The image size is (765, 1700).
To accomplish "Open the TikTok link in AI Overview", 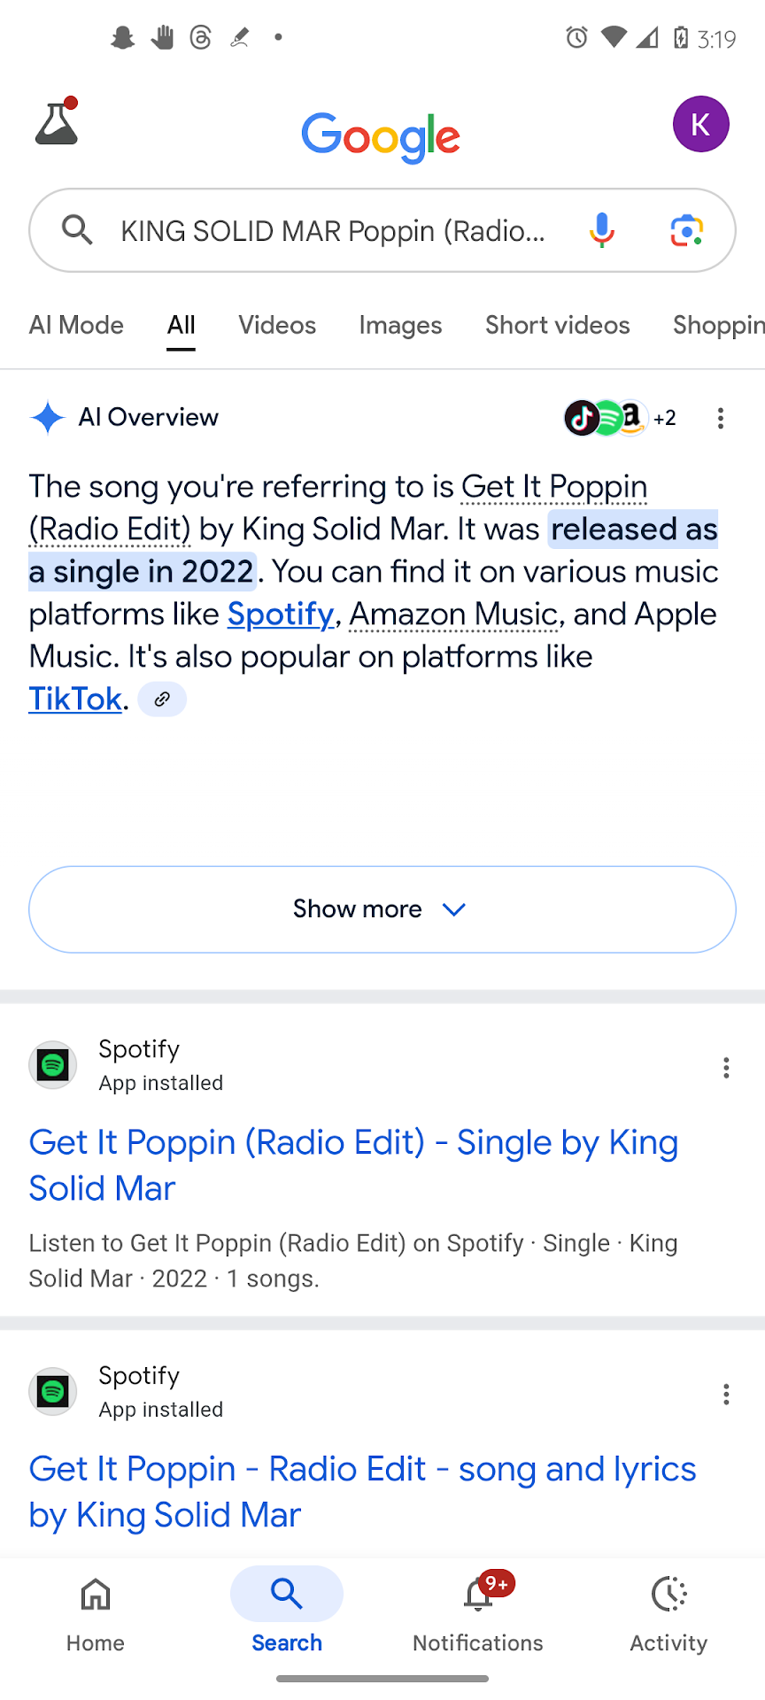I will [75, 699].
